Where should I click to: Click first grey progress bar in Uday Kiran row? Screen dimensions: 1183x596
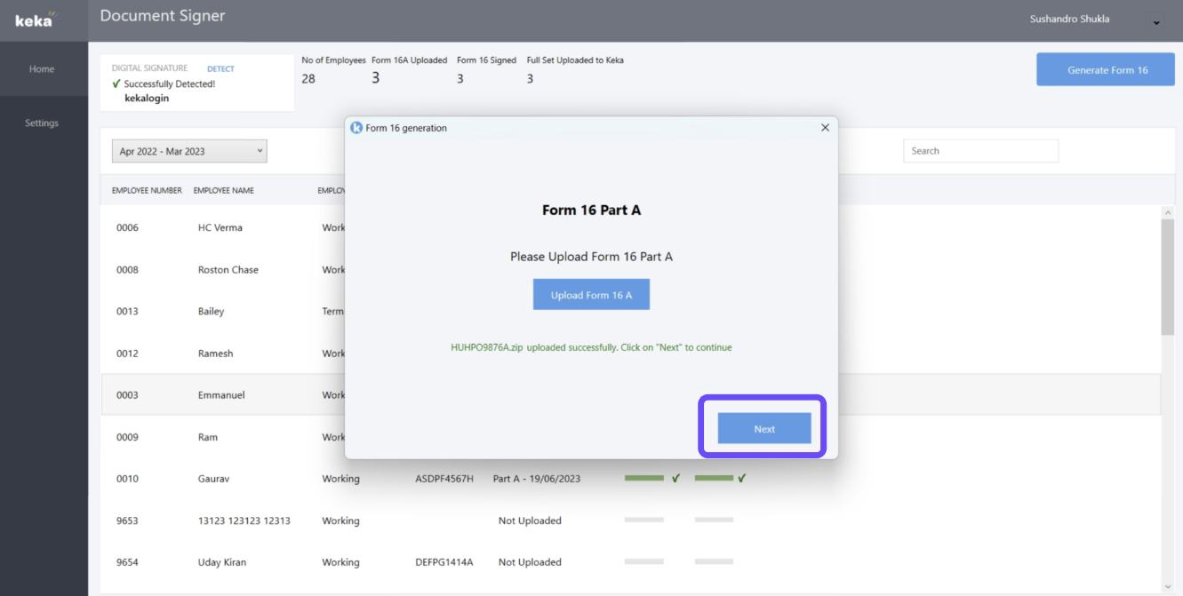[x=644, y=562]
